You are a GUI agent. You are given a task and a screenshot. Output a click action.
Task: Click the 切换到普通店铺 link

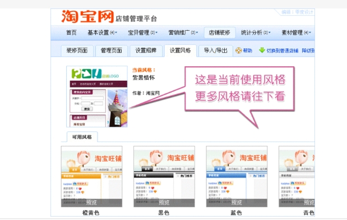tap(283, 51)
